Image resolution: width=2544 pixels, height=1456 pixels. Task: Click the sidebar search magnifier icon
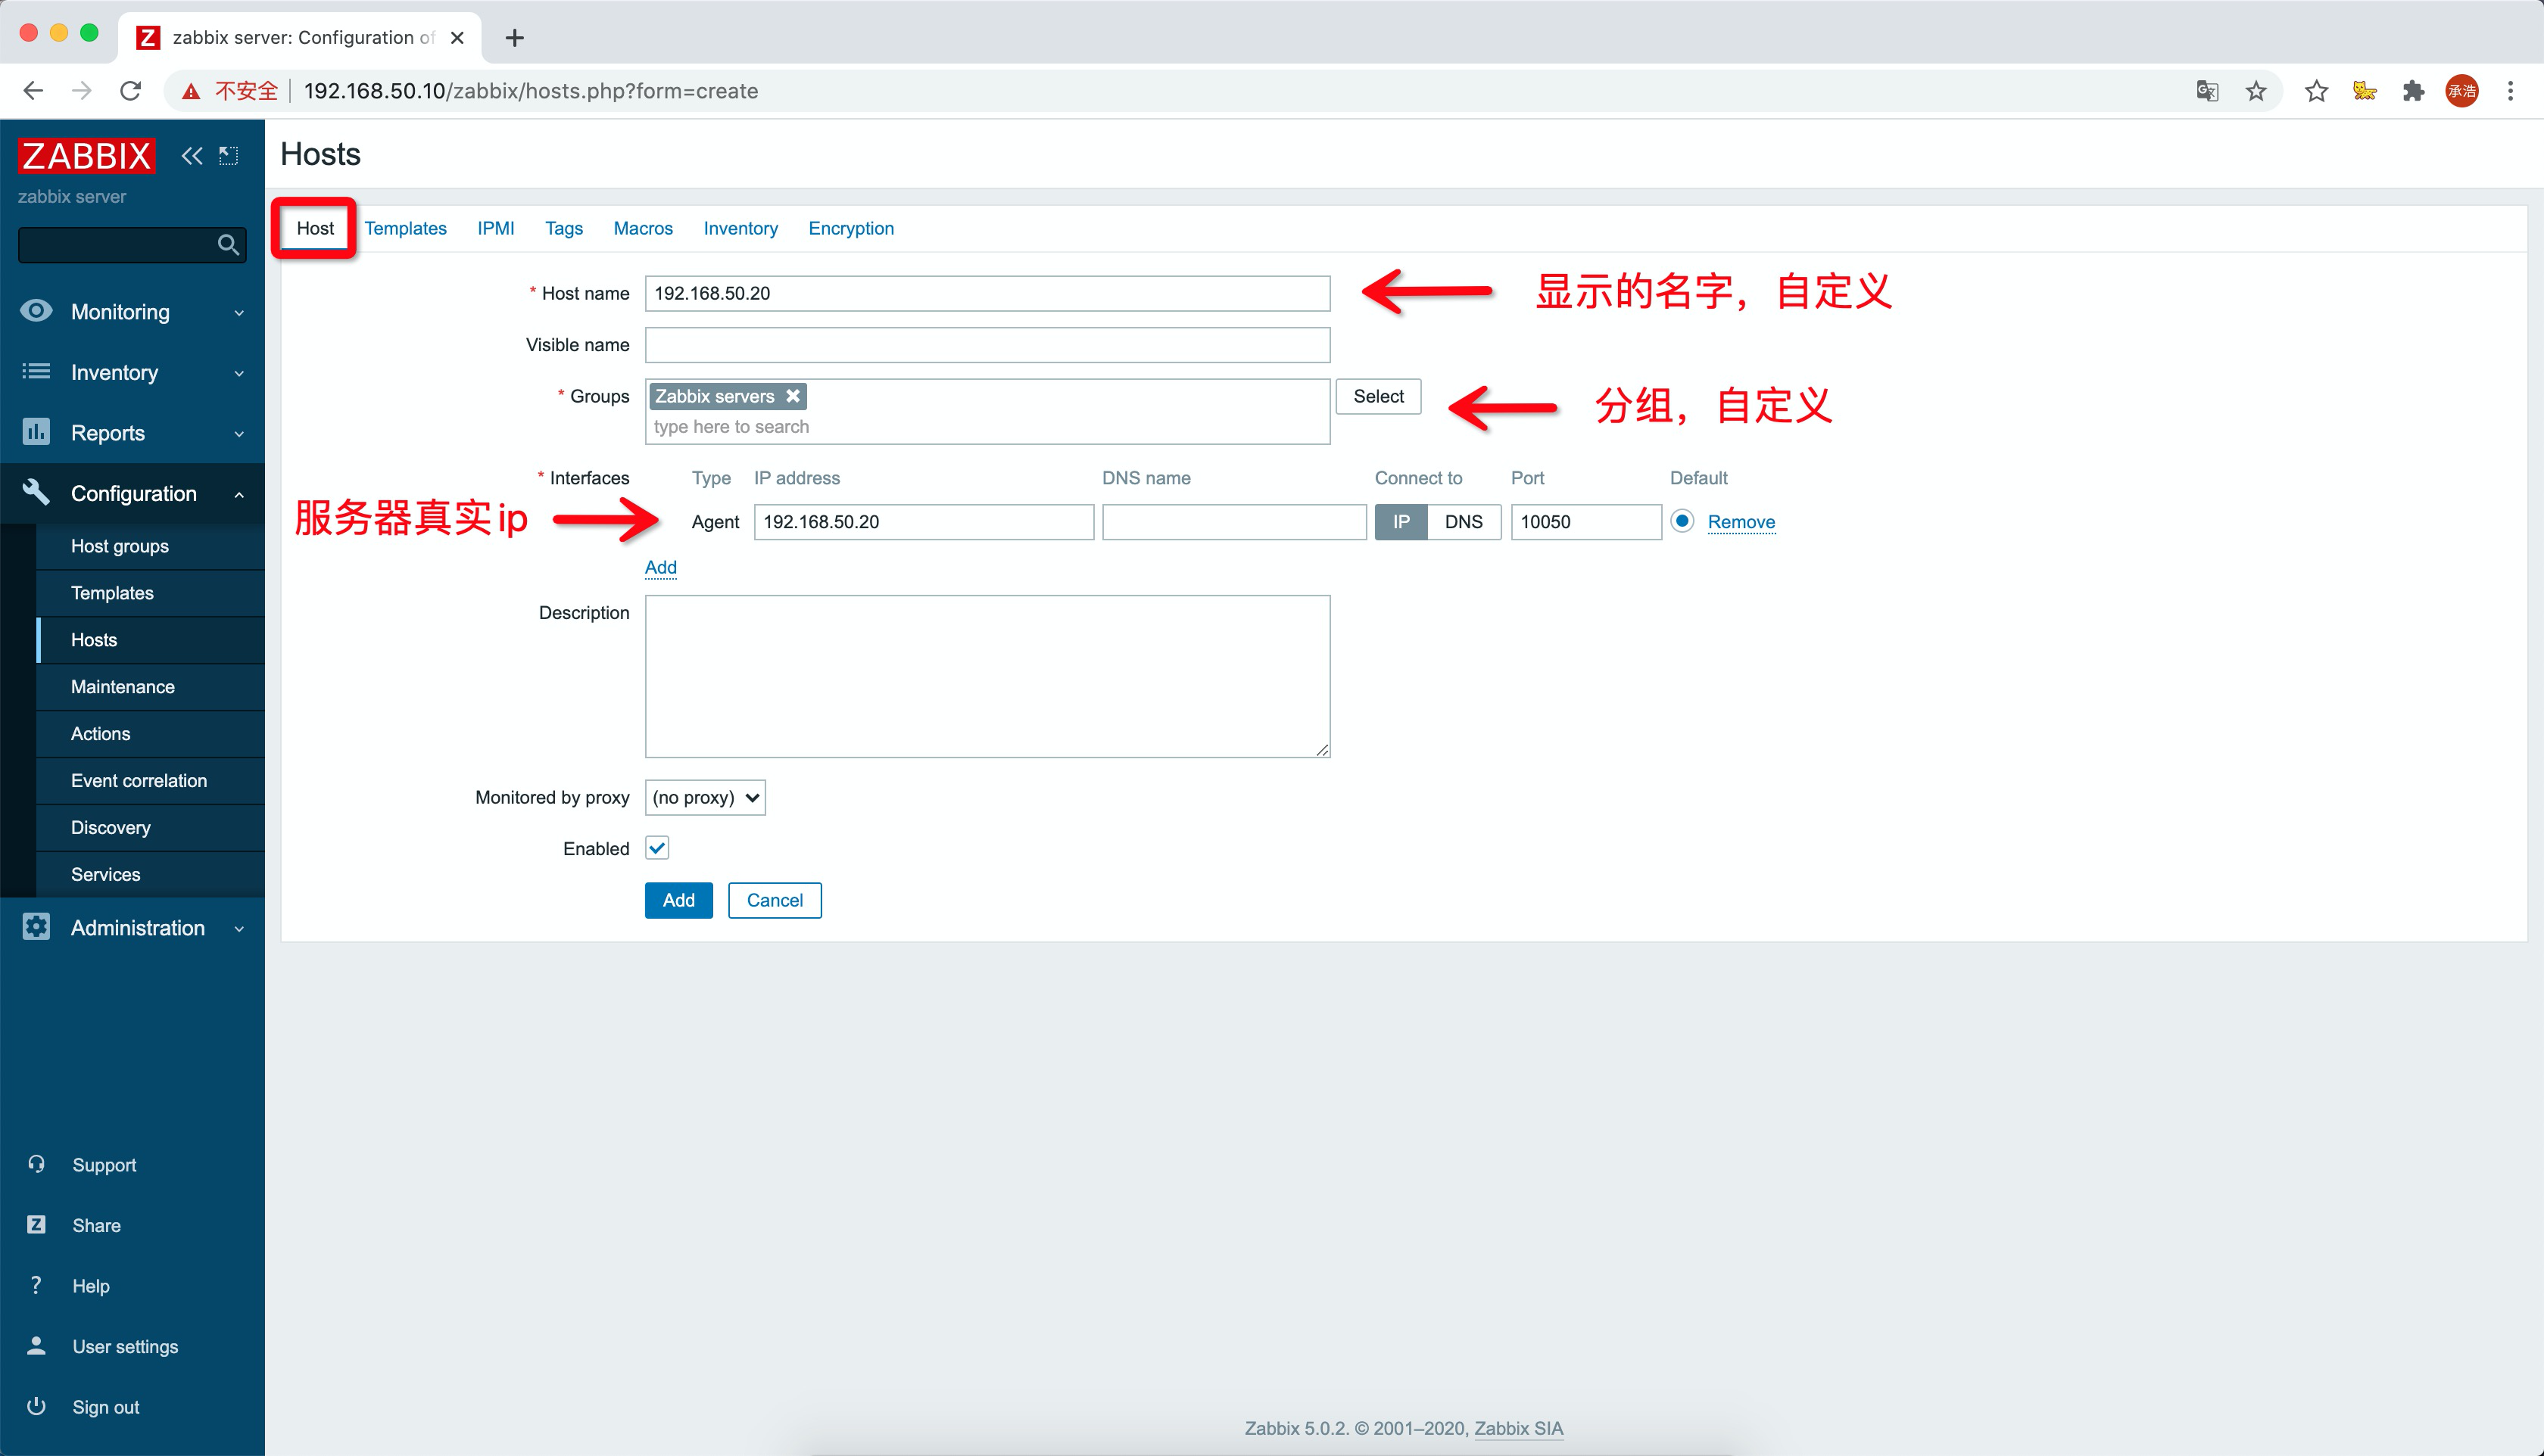(x=228, y=245)
